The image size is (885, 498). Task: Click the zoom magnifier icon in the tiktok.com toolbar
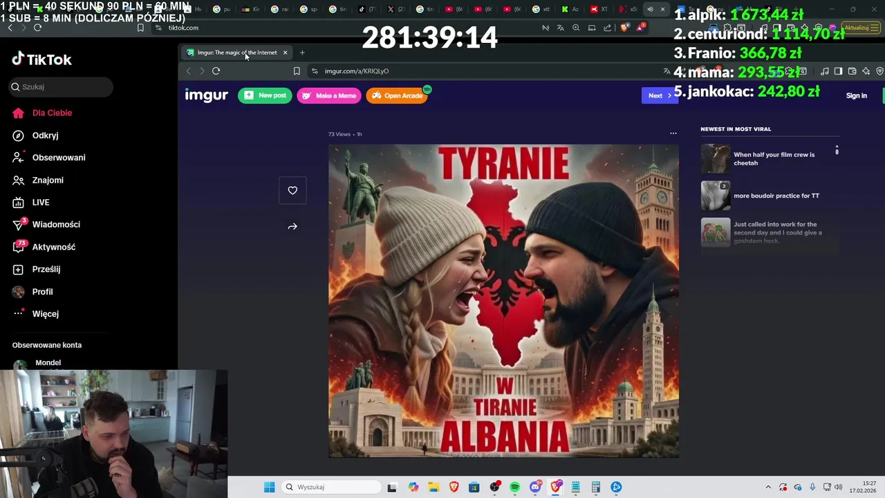576,28
